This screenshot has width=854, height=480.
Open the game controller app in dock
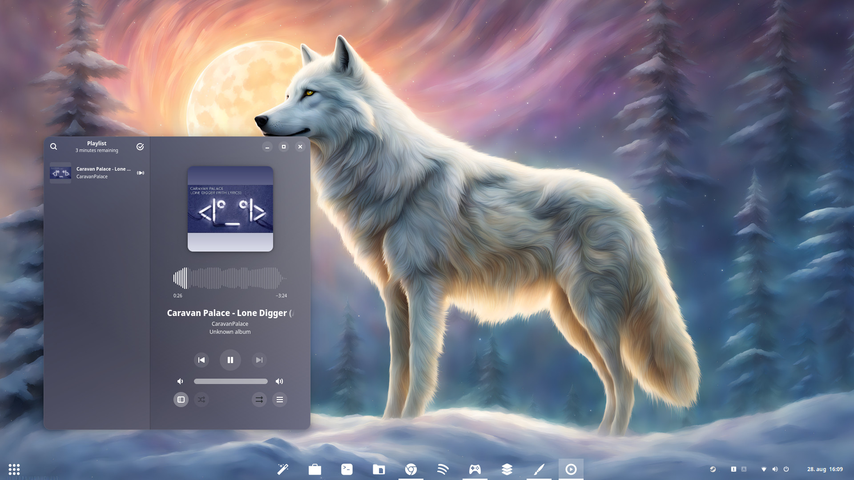point(475,469)
